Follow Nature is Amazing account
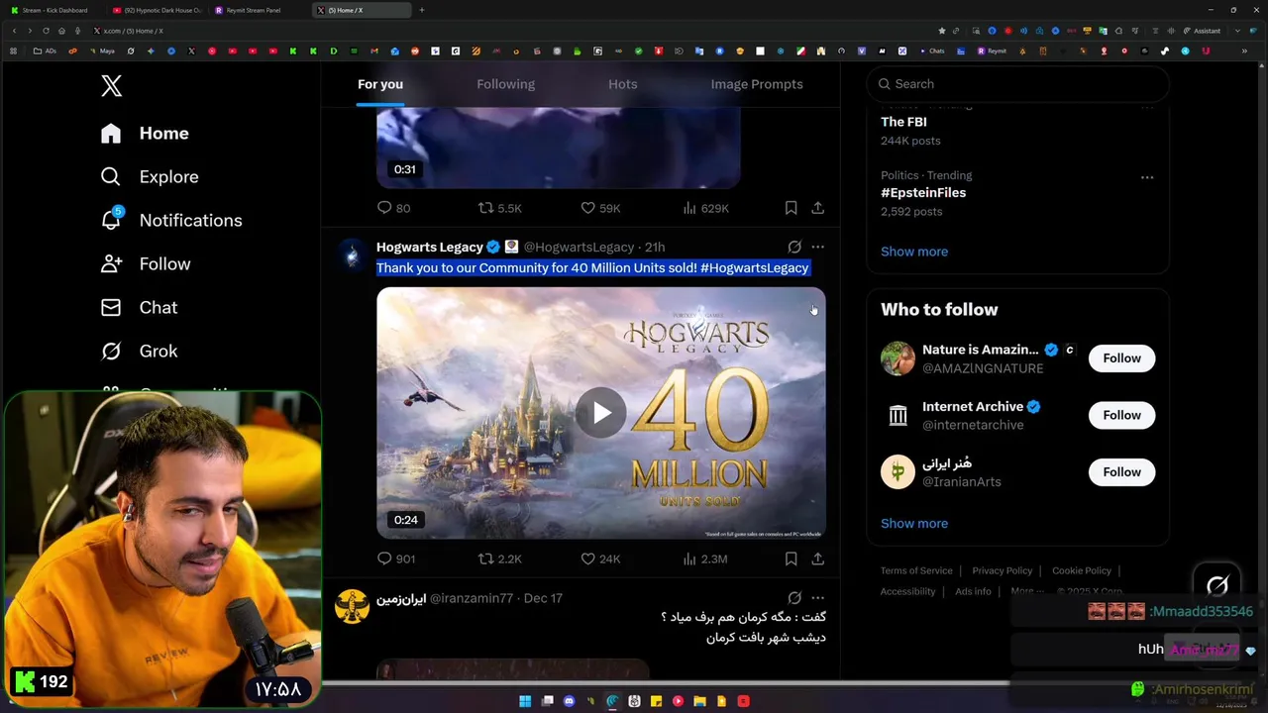 tap(1121, 358)
